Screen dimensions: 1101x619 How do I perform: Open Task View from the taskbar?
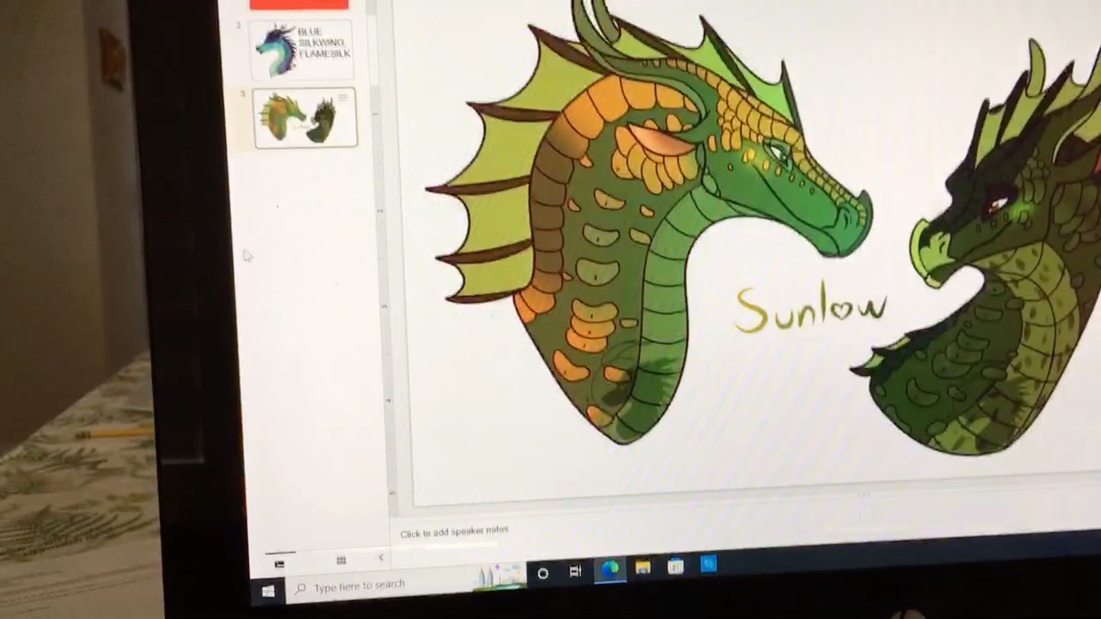click(x=575, y=572)
